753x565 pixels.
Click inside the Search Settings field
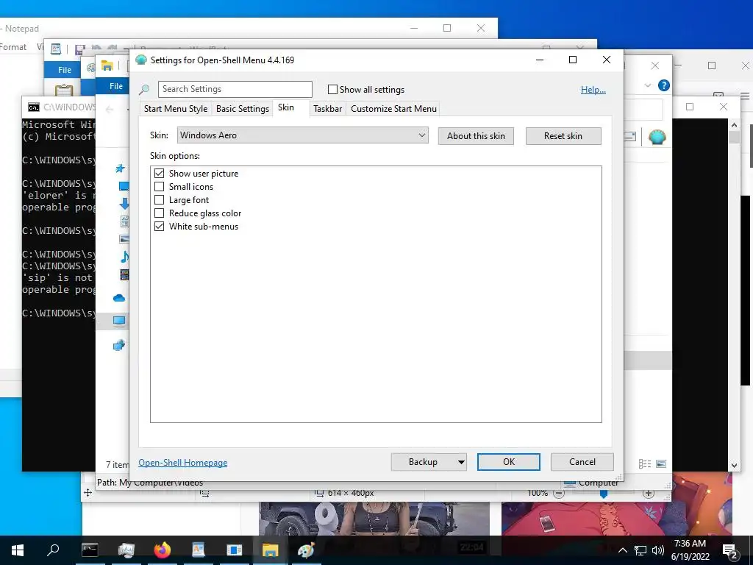[x=235, y=89]
